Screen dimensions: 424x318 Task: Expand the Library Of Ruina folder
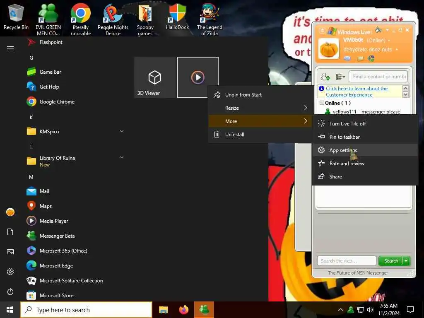coord(121,157)
